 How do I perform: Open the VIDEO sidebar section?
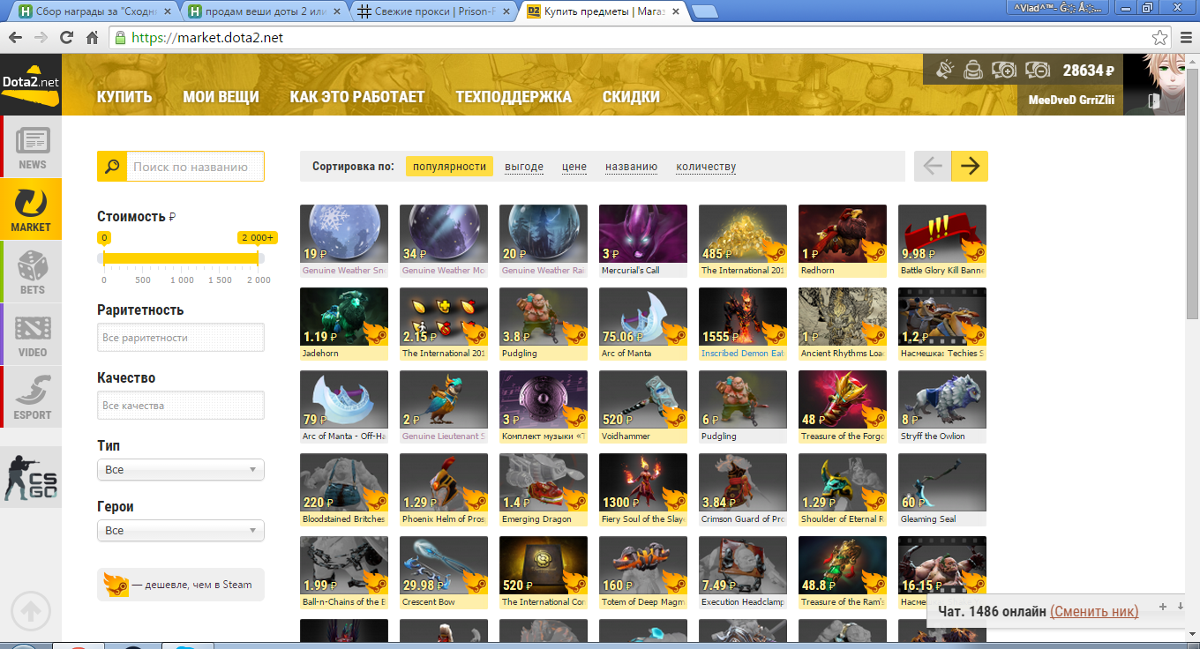[32, 334]
